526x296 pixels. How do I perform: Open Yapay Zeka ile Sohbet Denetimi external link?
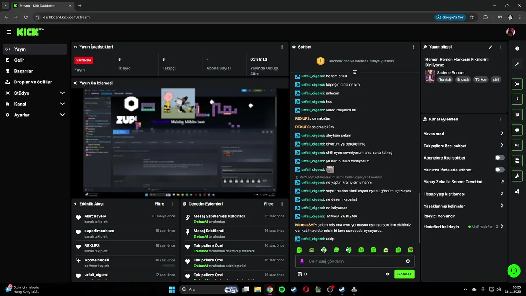(x=502, y=182)
